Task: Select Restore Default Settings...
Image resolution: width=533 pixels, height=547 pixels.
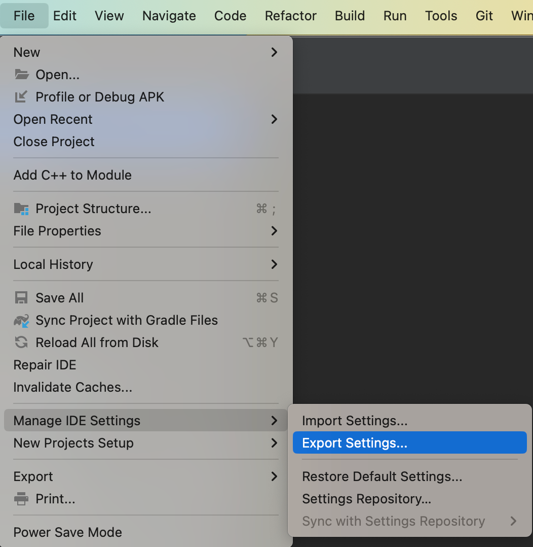Action: coord(382,476)
